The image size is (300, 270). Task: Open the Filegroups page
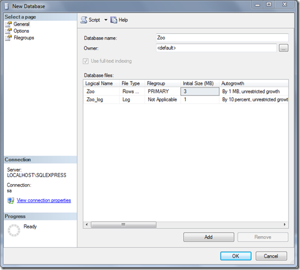pyautogui.click(x=24, y=38)
